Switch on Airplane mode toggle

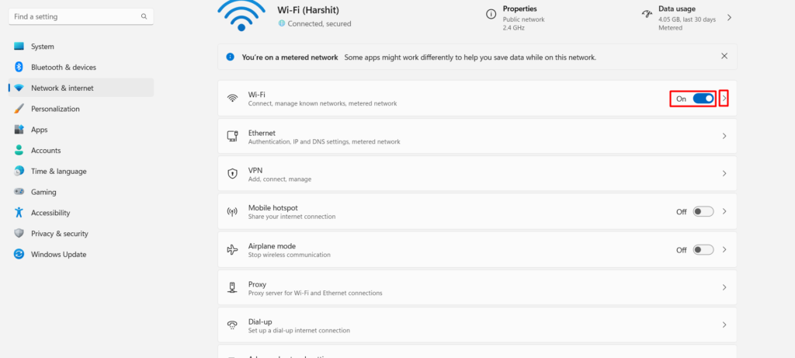[703, 250]
